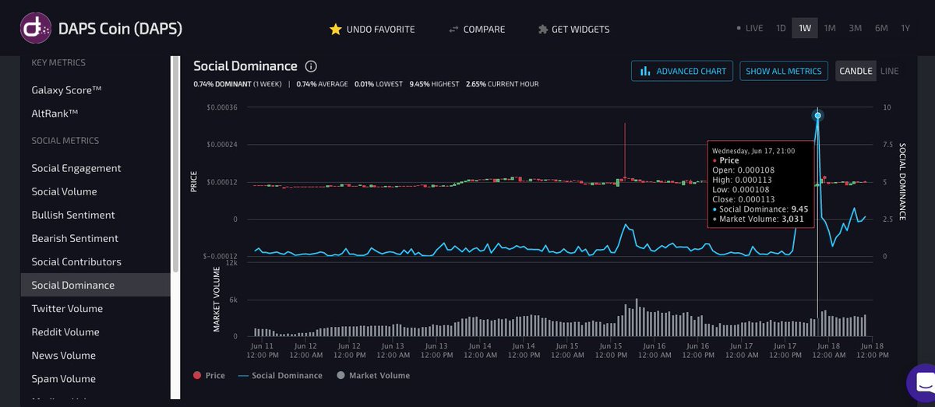This screenshot has height=407, width=935.
Task: Toggle Market Volume series in legend
Action: [x=372, y=375]
